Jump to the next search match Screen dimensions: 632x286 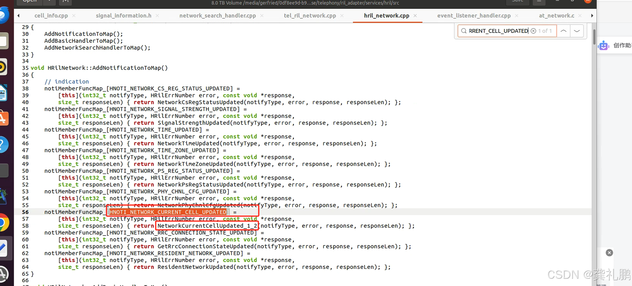(577, 31)
